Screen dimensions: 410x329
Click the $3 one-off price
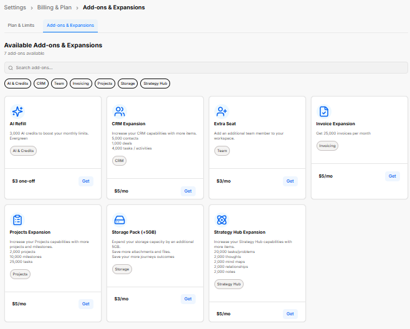click(24, 181)
